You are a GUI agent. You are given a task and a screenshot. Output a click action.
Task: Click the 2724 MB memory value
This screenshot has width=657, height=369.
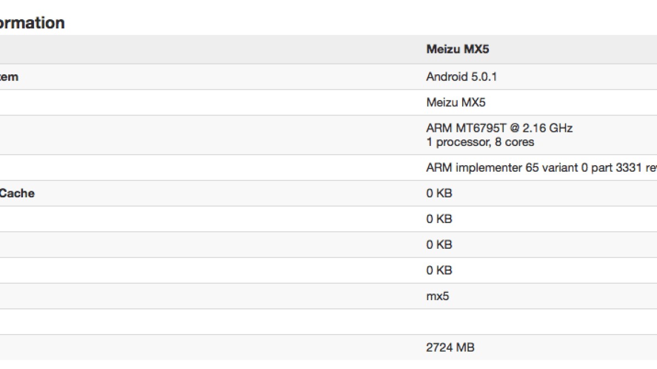[450, 347]
